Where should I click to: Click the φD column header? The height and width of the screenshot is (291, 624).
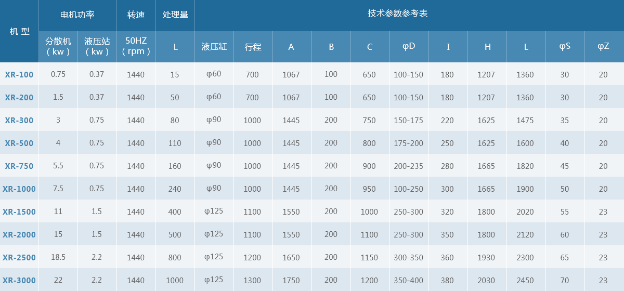click(x=409, y=46)
